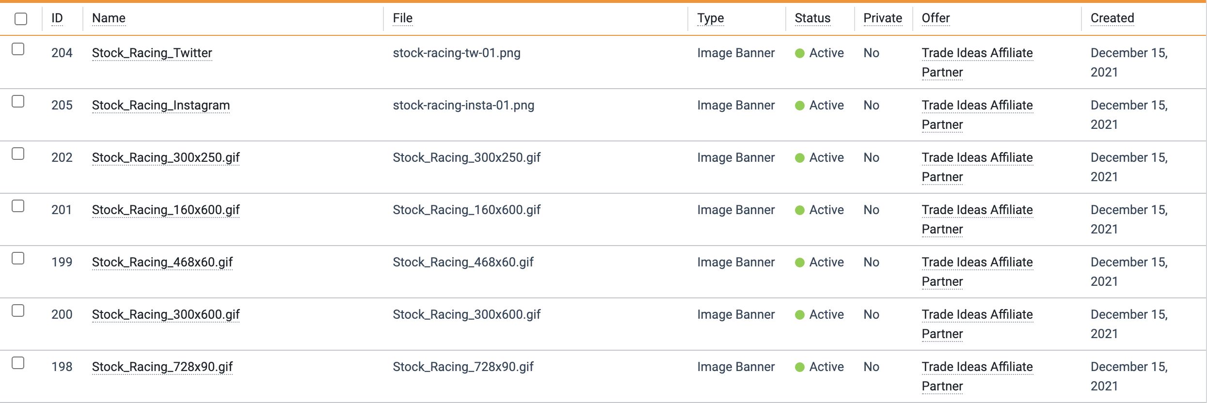Select checkbox for ID 199

(18, 258)
